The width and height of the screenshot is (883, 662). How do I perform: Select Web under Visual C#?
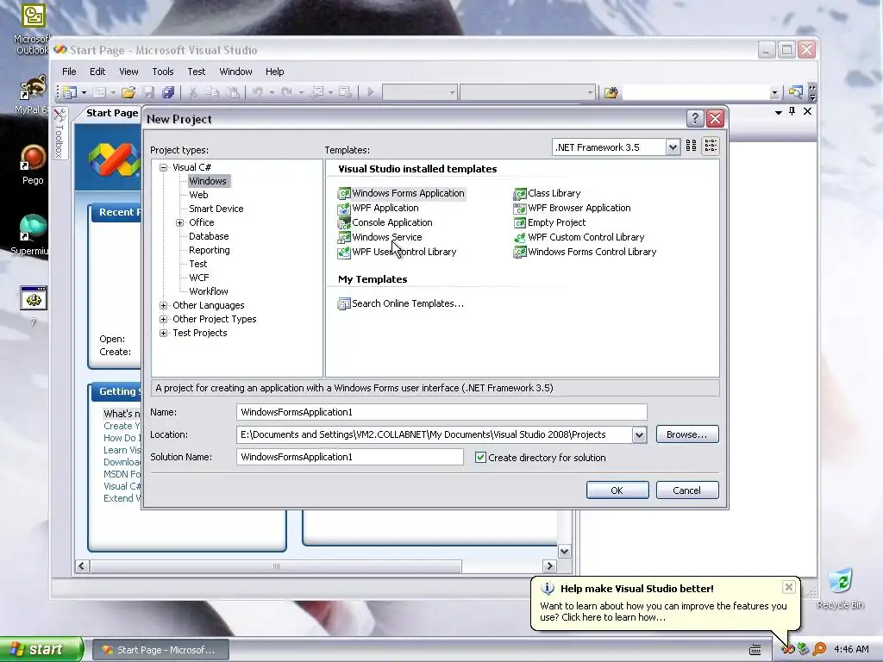pos(198,195)
